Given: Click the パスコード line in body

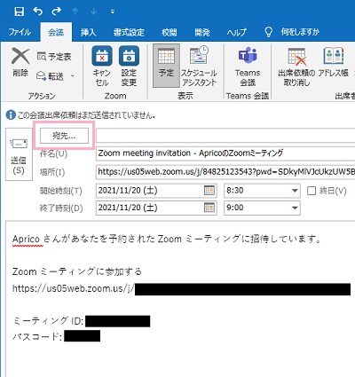Looking at the screenshot, I should (x=56, y=336).
